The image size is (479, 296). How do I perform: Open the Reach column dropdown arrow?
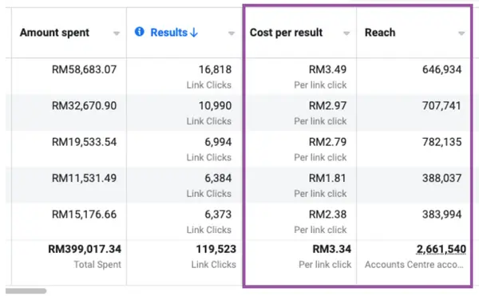[x=461, y=34]
